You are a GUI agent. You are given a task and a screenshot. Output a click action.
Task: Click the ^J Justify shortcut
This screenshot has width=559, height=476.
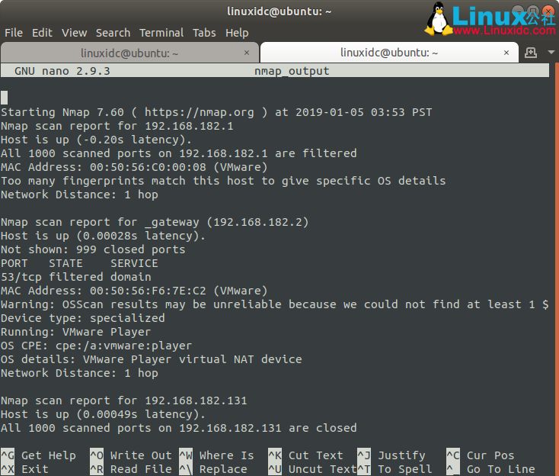pyautogui.click(x=391, y=455)
